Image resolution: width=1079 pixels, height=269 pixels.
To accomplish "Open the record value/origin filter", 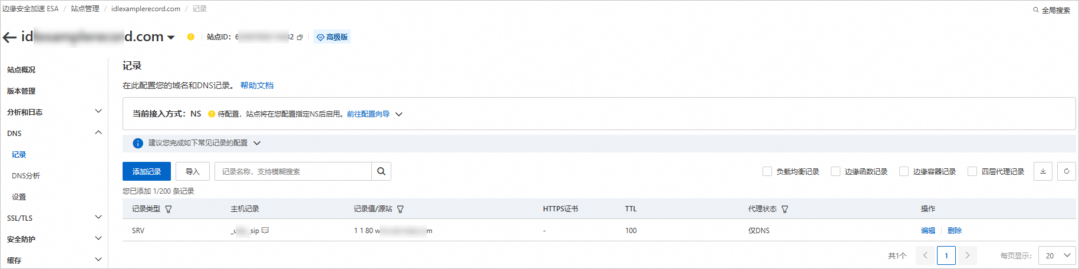I will coord(401,209).
